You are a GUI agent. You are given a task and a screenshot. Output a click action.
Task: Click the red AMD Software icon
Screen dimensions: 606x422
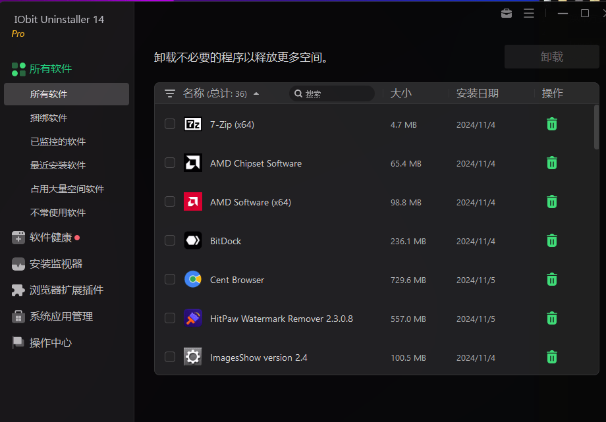click(x=193, y=201)
